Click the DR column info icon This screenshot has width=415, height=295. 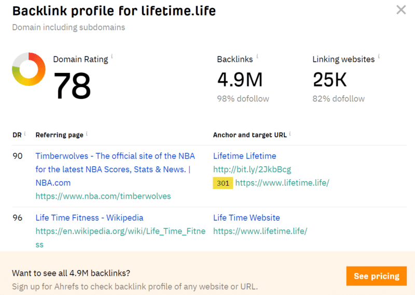tap(25, 134)
